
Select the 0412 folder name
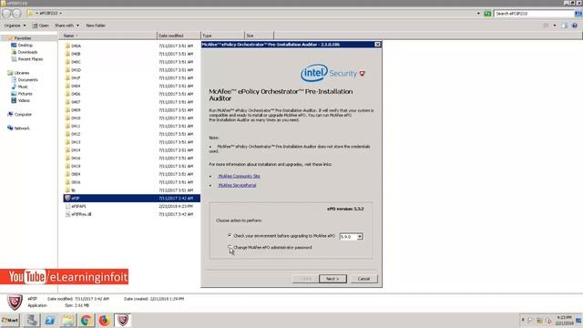(x=76, y=134)
